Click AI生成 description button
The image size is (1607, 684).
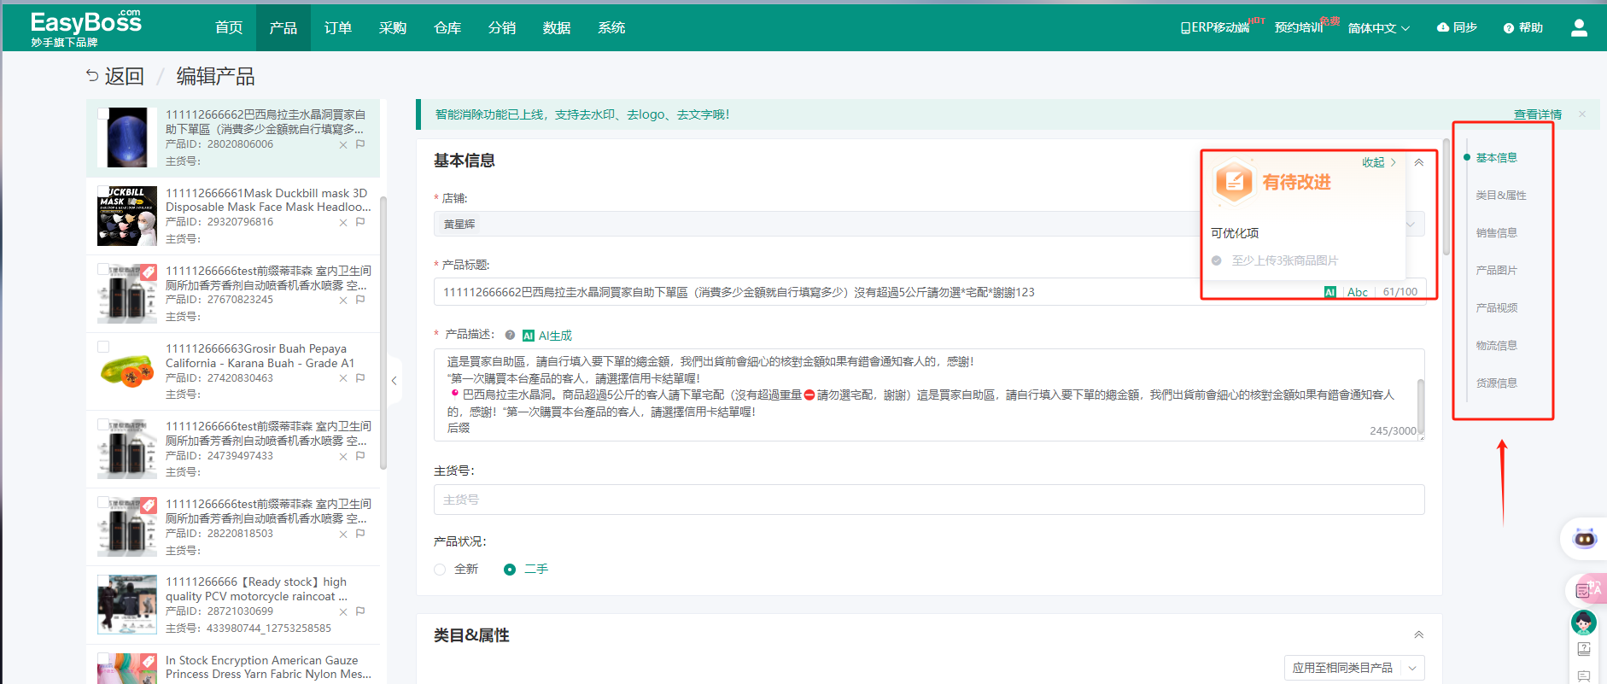547,336
